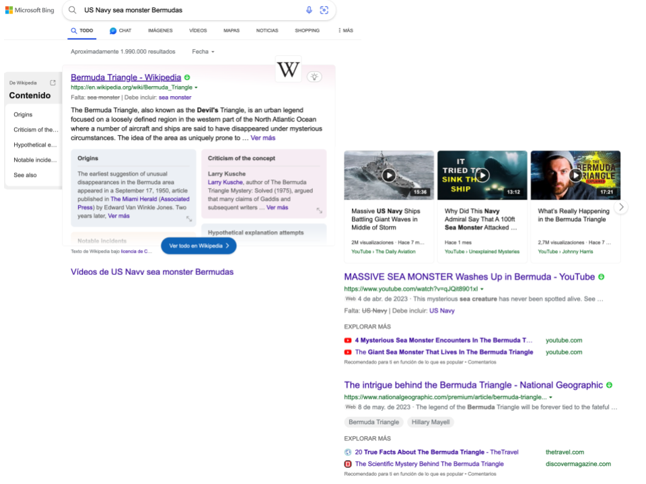646x484 pixels.
Task: Jump to Notable incidents in Contenido list
Action: coord(35,160)
